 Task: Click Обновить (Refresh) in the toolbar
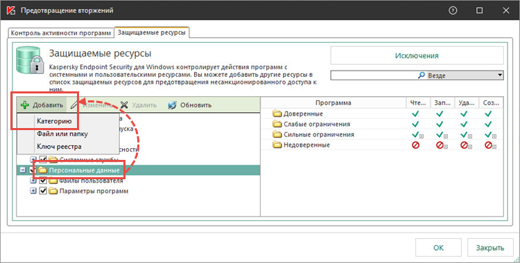pyautogui.click(x=189, y=105)
